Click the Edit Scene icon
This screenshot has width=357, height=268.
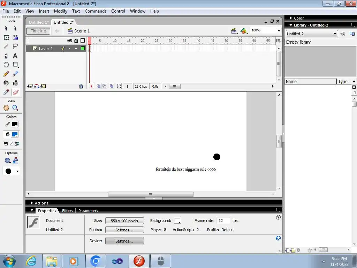[x=234, y=31]
